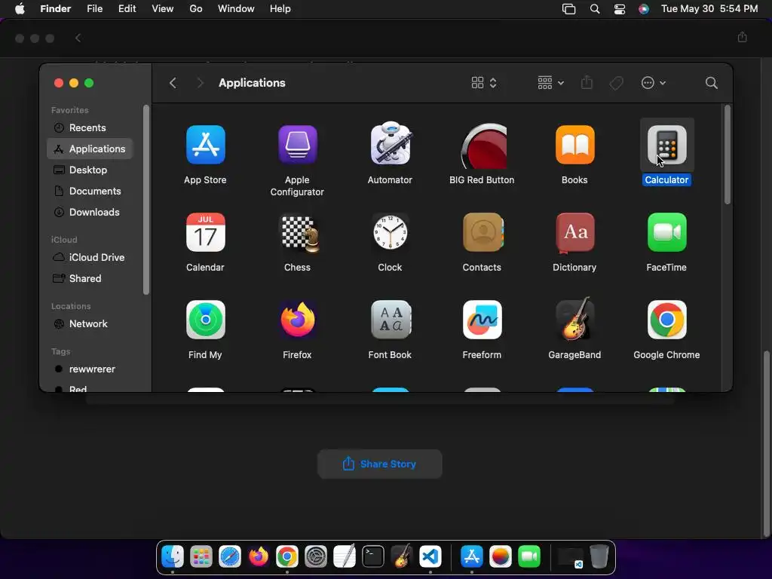Open System Settings from the Dock
The height and width of the screenshot is (579, 772).
(x=316, y=557)
